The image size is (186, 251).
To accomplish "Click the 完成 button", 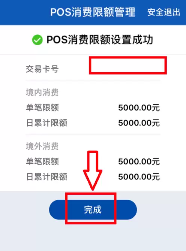I will click(x=93, y=209).
